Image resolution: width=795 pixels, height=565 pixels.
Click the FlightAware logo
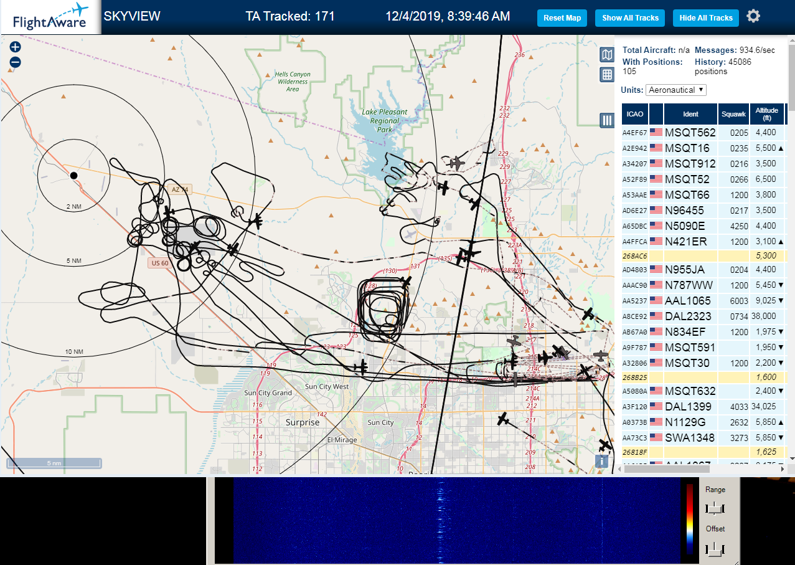tap(50, 17)
